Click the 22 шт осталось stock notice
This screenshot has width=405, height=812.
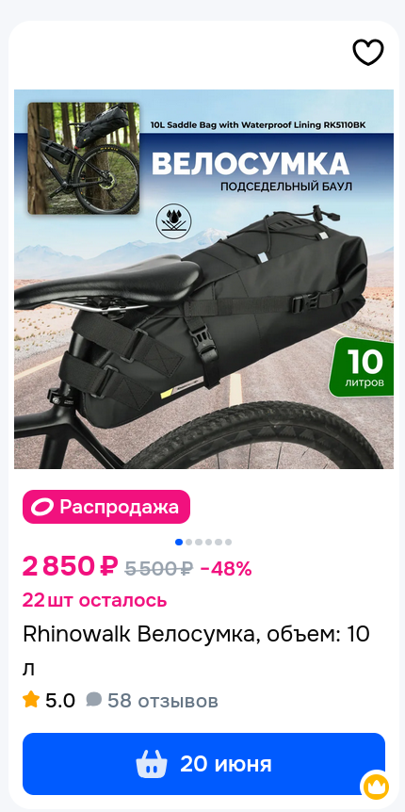pyautogui.click(x=95, y=600)
